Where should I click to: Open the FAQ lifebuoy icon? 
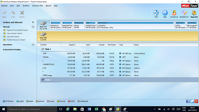pos(156,13)
